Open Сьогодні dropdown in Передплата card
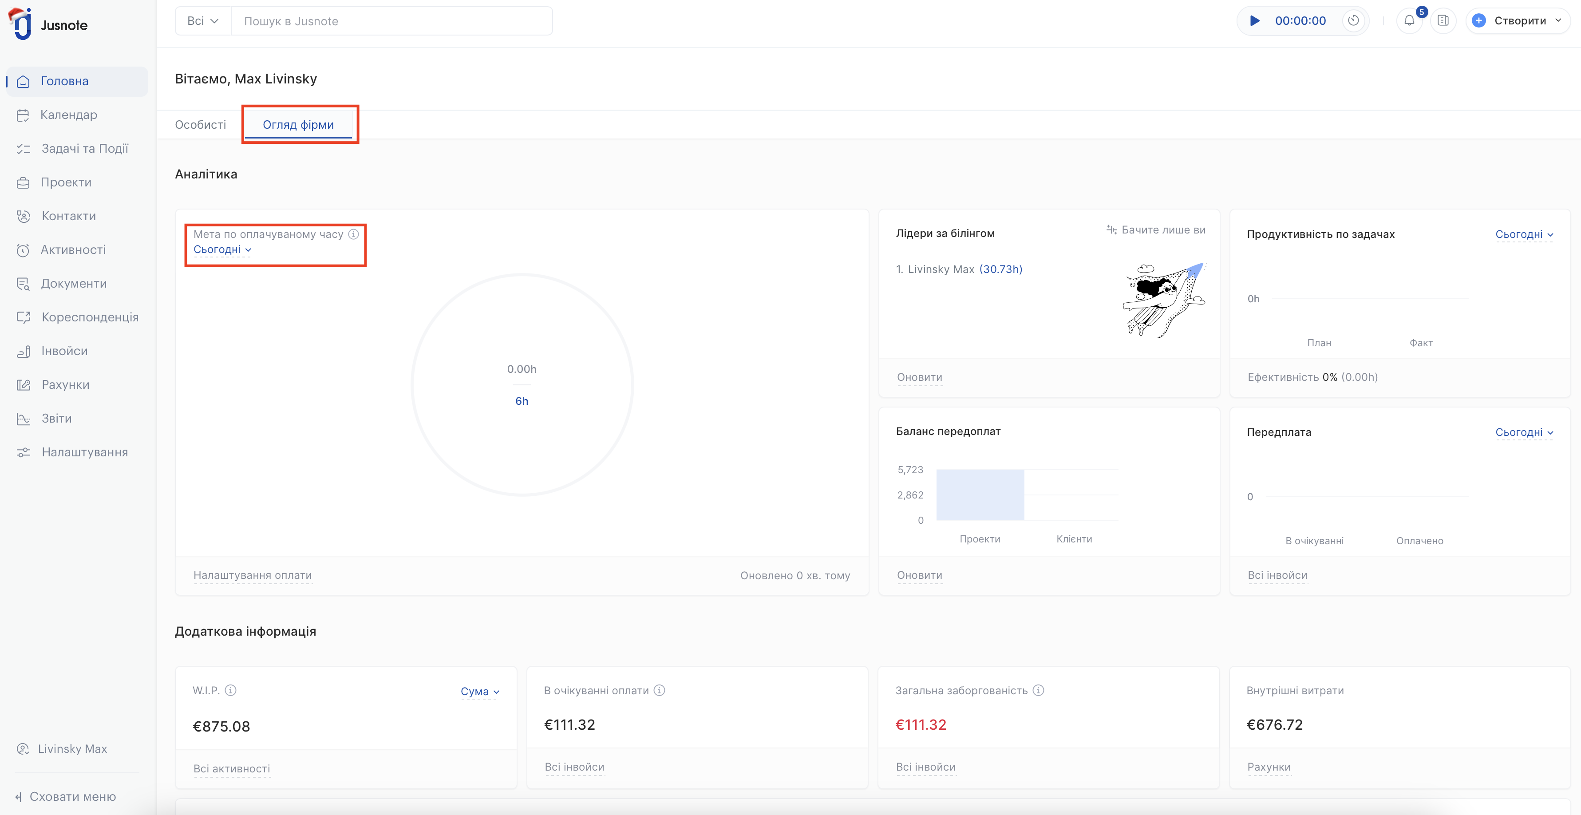Screen dimensions: 1581x815 [1525, 433]
